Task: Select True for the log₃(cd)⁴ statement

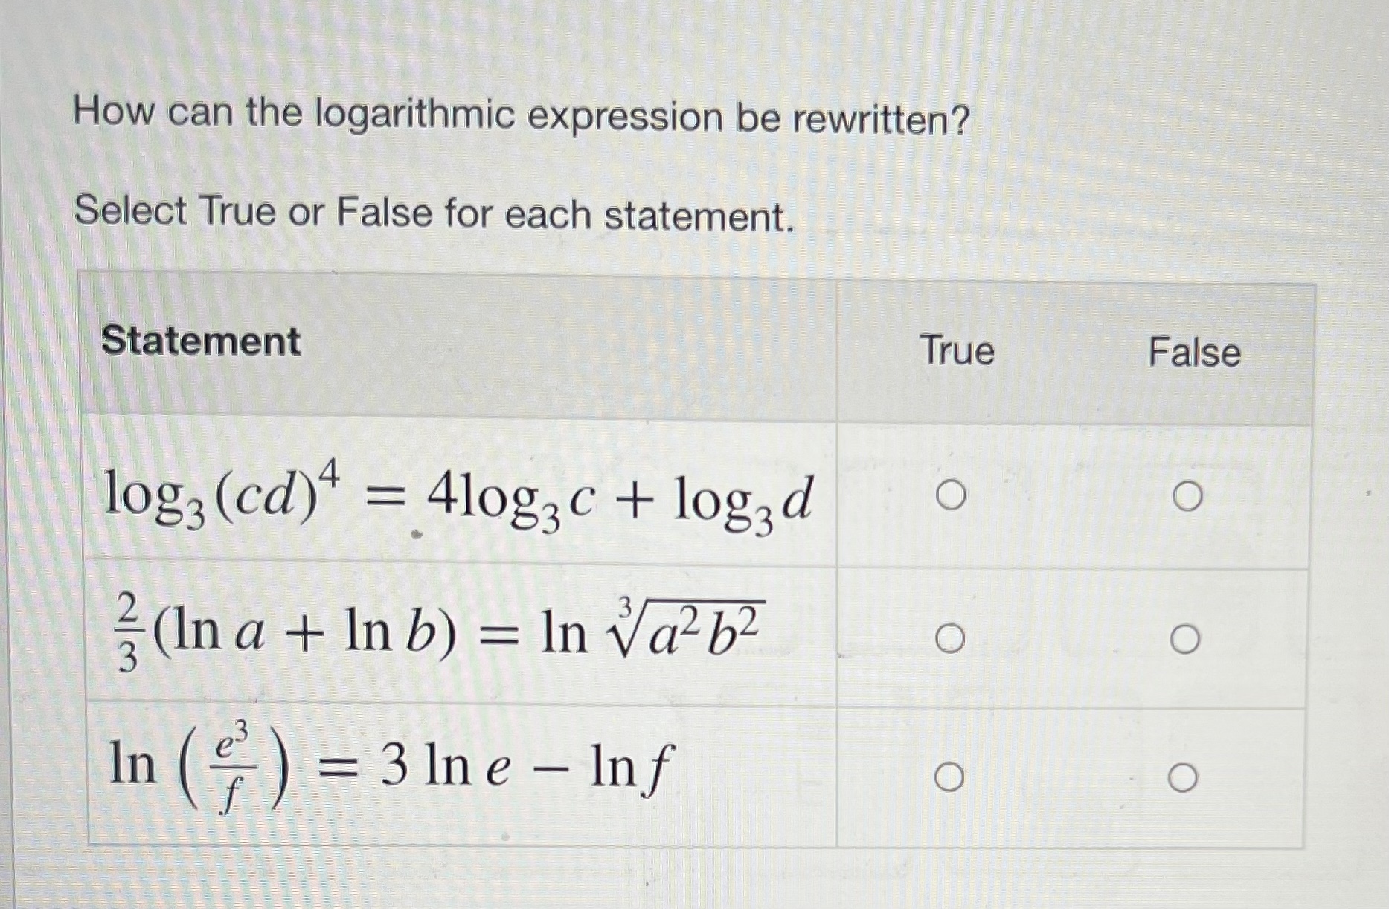Action: coord(951,495)
